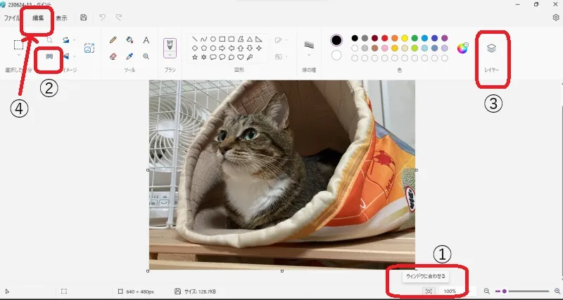Click the shape fill icon
Viewport: 563px width, 300px height.
point(278,56)
